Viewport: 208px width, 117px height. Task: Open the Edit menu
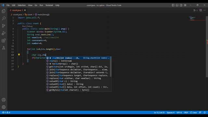13,5
